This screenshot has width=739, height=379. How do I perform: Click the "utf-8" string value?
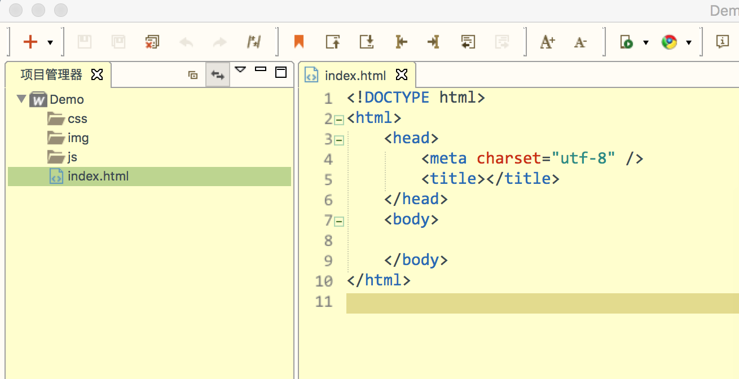[x=583, y=158]
